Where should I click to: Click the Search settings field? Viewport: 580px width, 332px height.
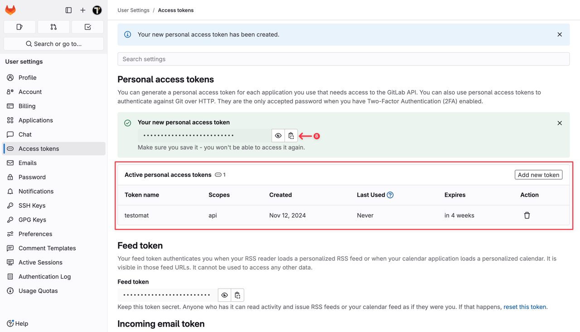(x=343, y=59)
